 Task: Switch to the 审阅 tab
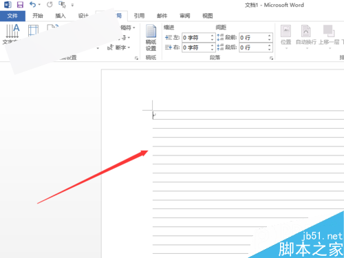[x=184, y=16]
